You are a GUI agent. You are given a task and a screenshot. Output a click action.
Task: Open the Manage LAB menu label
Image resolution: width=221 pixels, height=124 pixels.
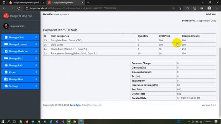click(x=16, y=65)
